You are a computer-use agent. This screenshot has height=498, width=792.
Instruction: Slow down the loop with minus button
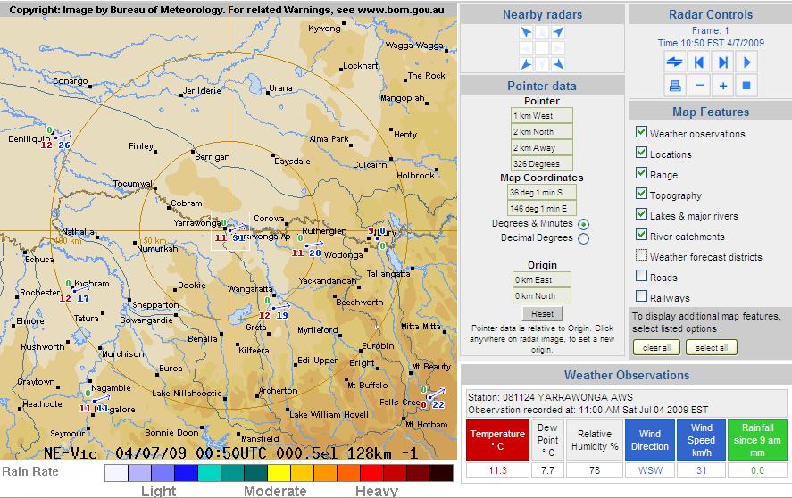[x=699, y=86]
